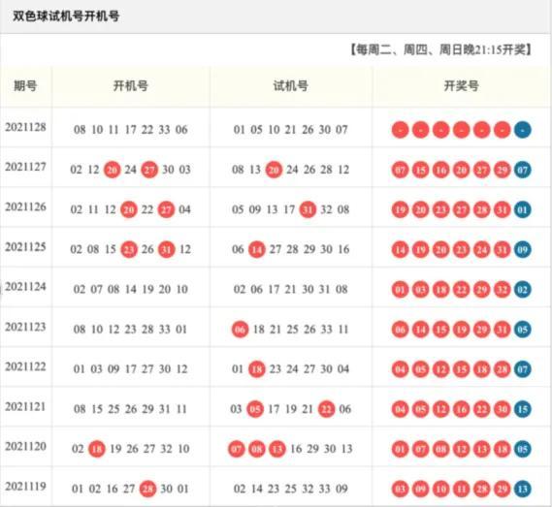Screen dimensions: 552x507
Task: Click blue ball 07 in row 2021122
Action: pyautogui.click(x=523, y=369)
